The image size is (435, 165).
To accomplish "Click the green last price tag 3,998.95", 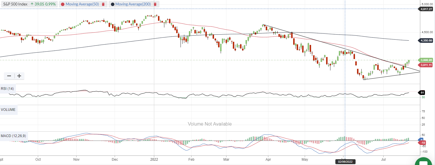I will click(426, 60).
